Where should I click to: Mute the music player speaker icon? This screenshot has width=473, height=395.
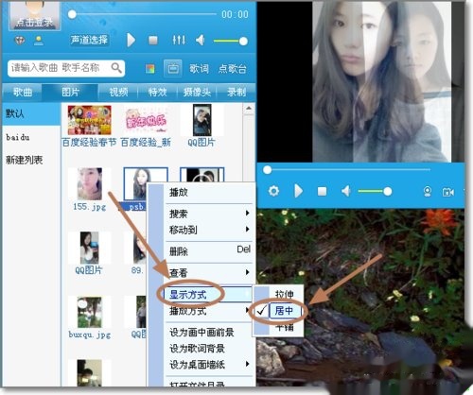click(201, 41)
